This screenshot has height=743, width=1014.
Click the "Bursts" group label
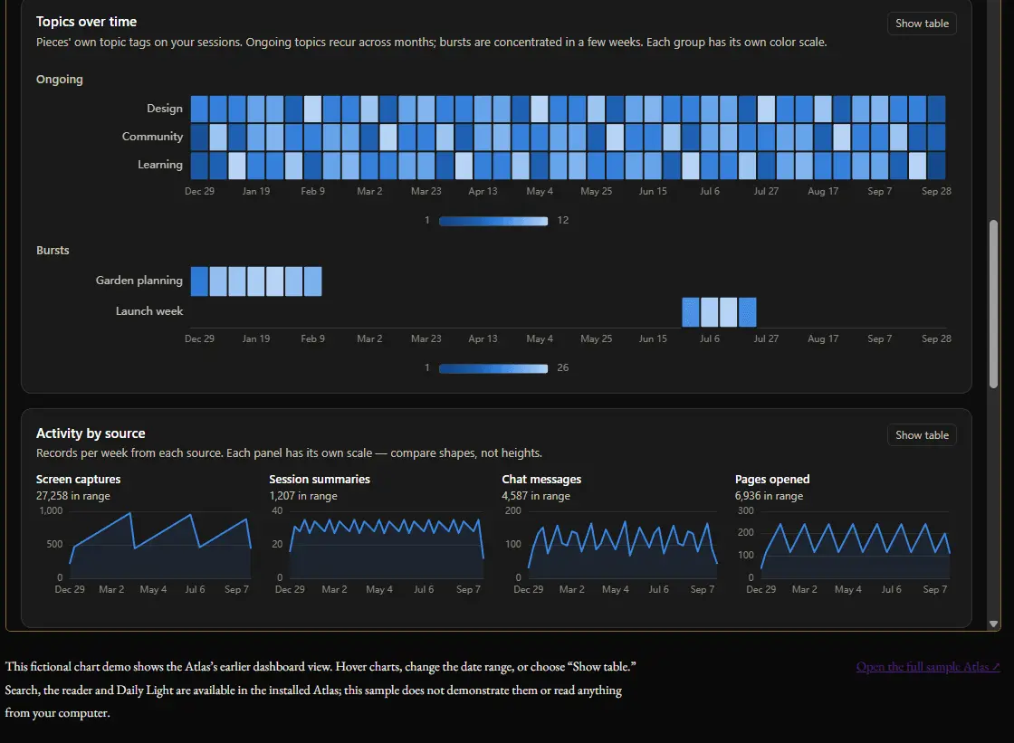pos(53,251)
